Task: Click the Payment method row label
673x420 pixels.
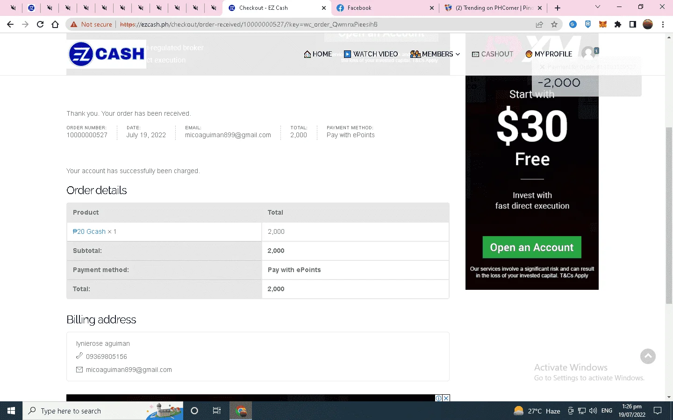Action: coord(101,270)
